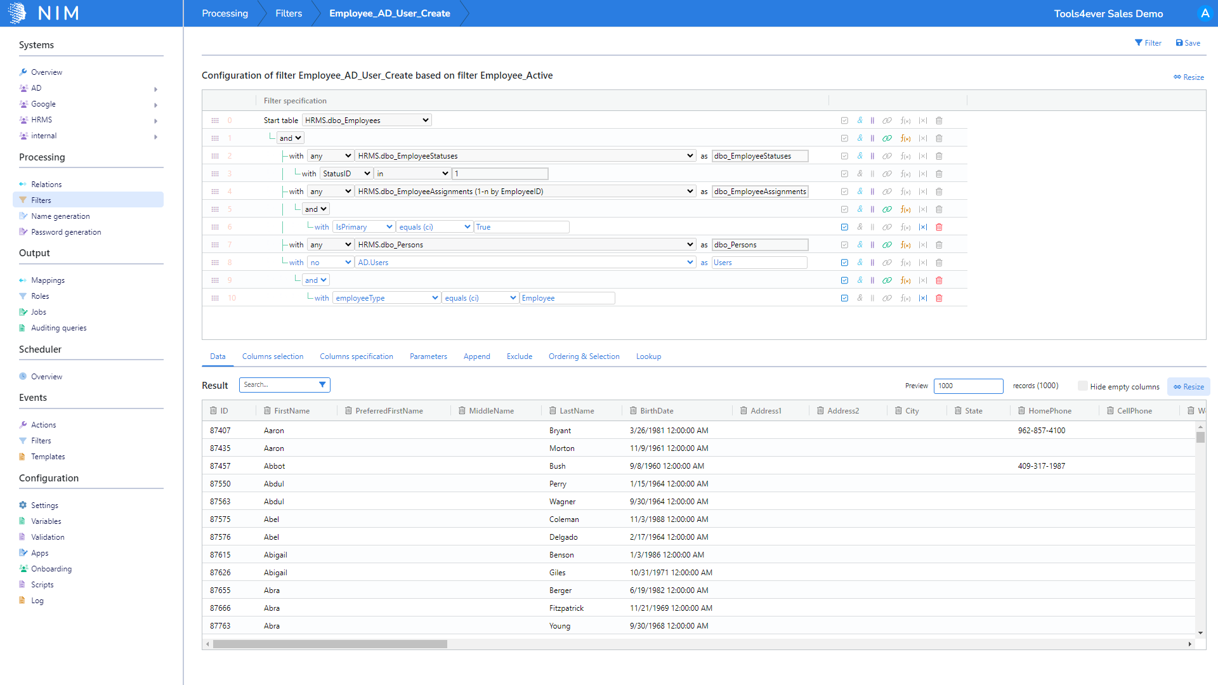
Task: Toggle the checkbox on the IsPrimary row
Action: pyautogui.click(x=844, y=227)
